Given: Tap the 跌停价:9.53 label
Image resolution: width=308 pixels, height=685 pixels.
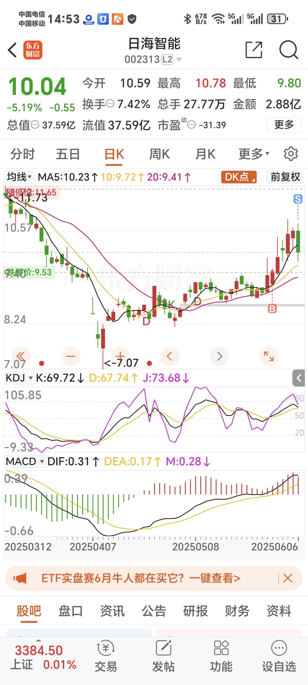Looking at the screenshot, I should point(29,272).
